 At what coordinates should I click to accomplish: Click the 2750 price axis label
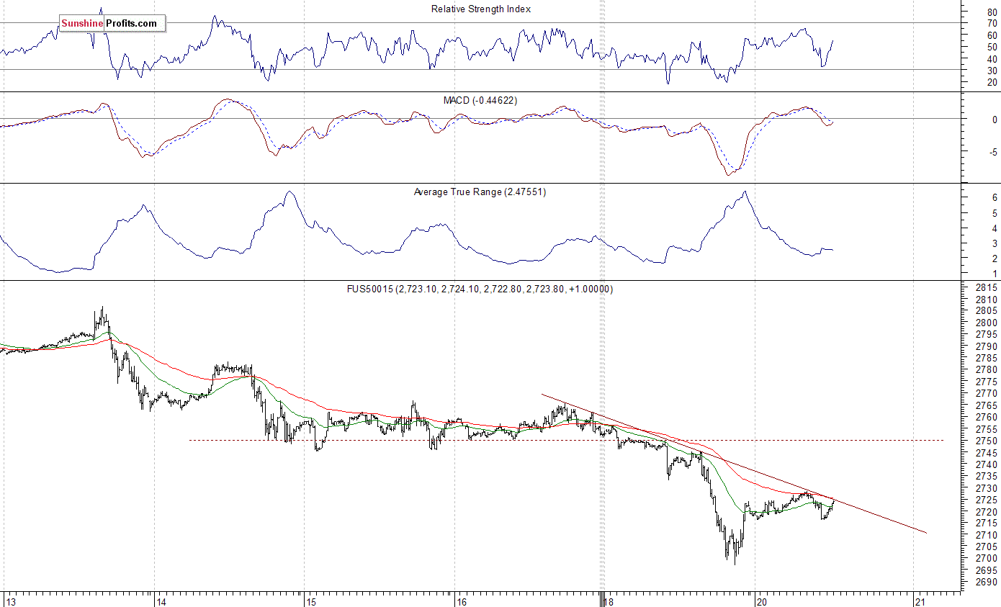987,441
